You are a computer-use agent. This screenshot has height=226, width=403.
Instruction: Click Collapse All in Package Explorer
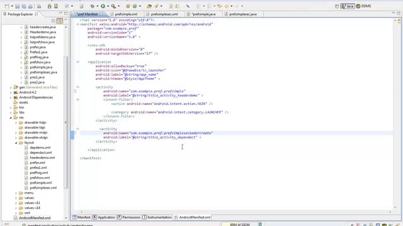[53, 21]
